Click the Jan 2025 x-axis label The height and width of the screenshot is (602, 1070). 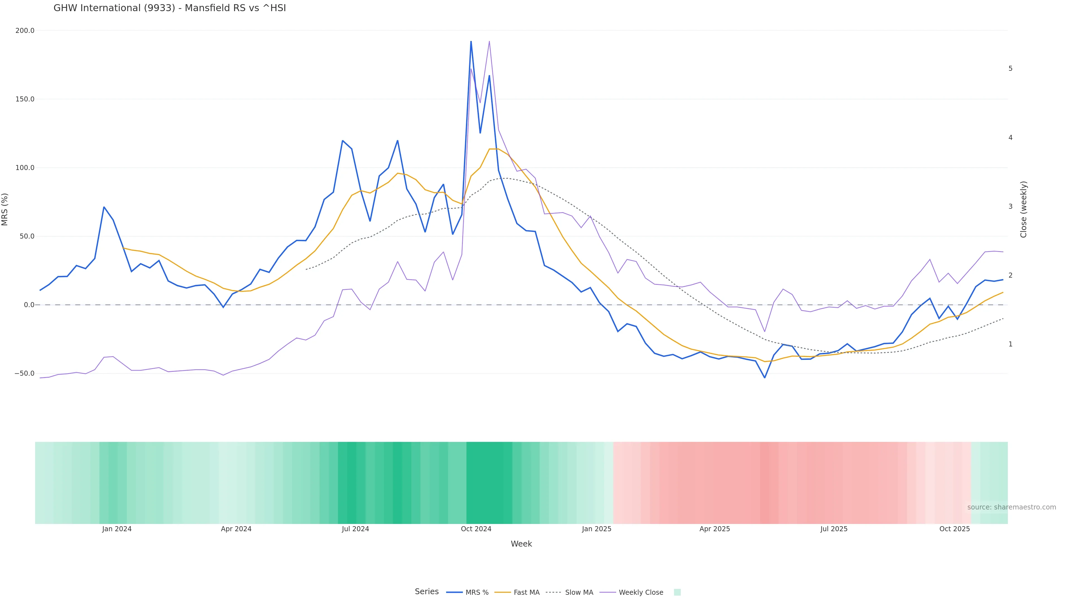coord(597,529)
